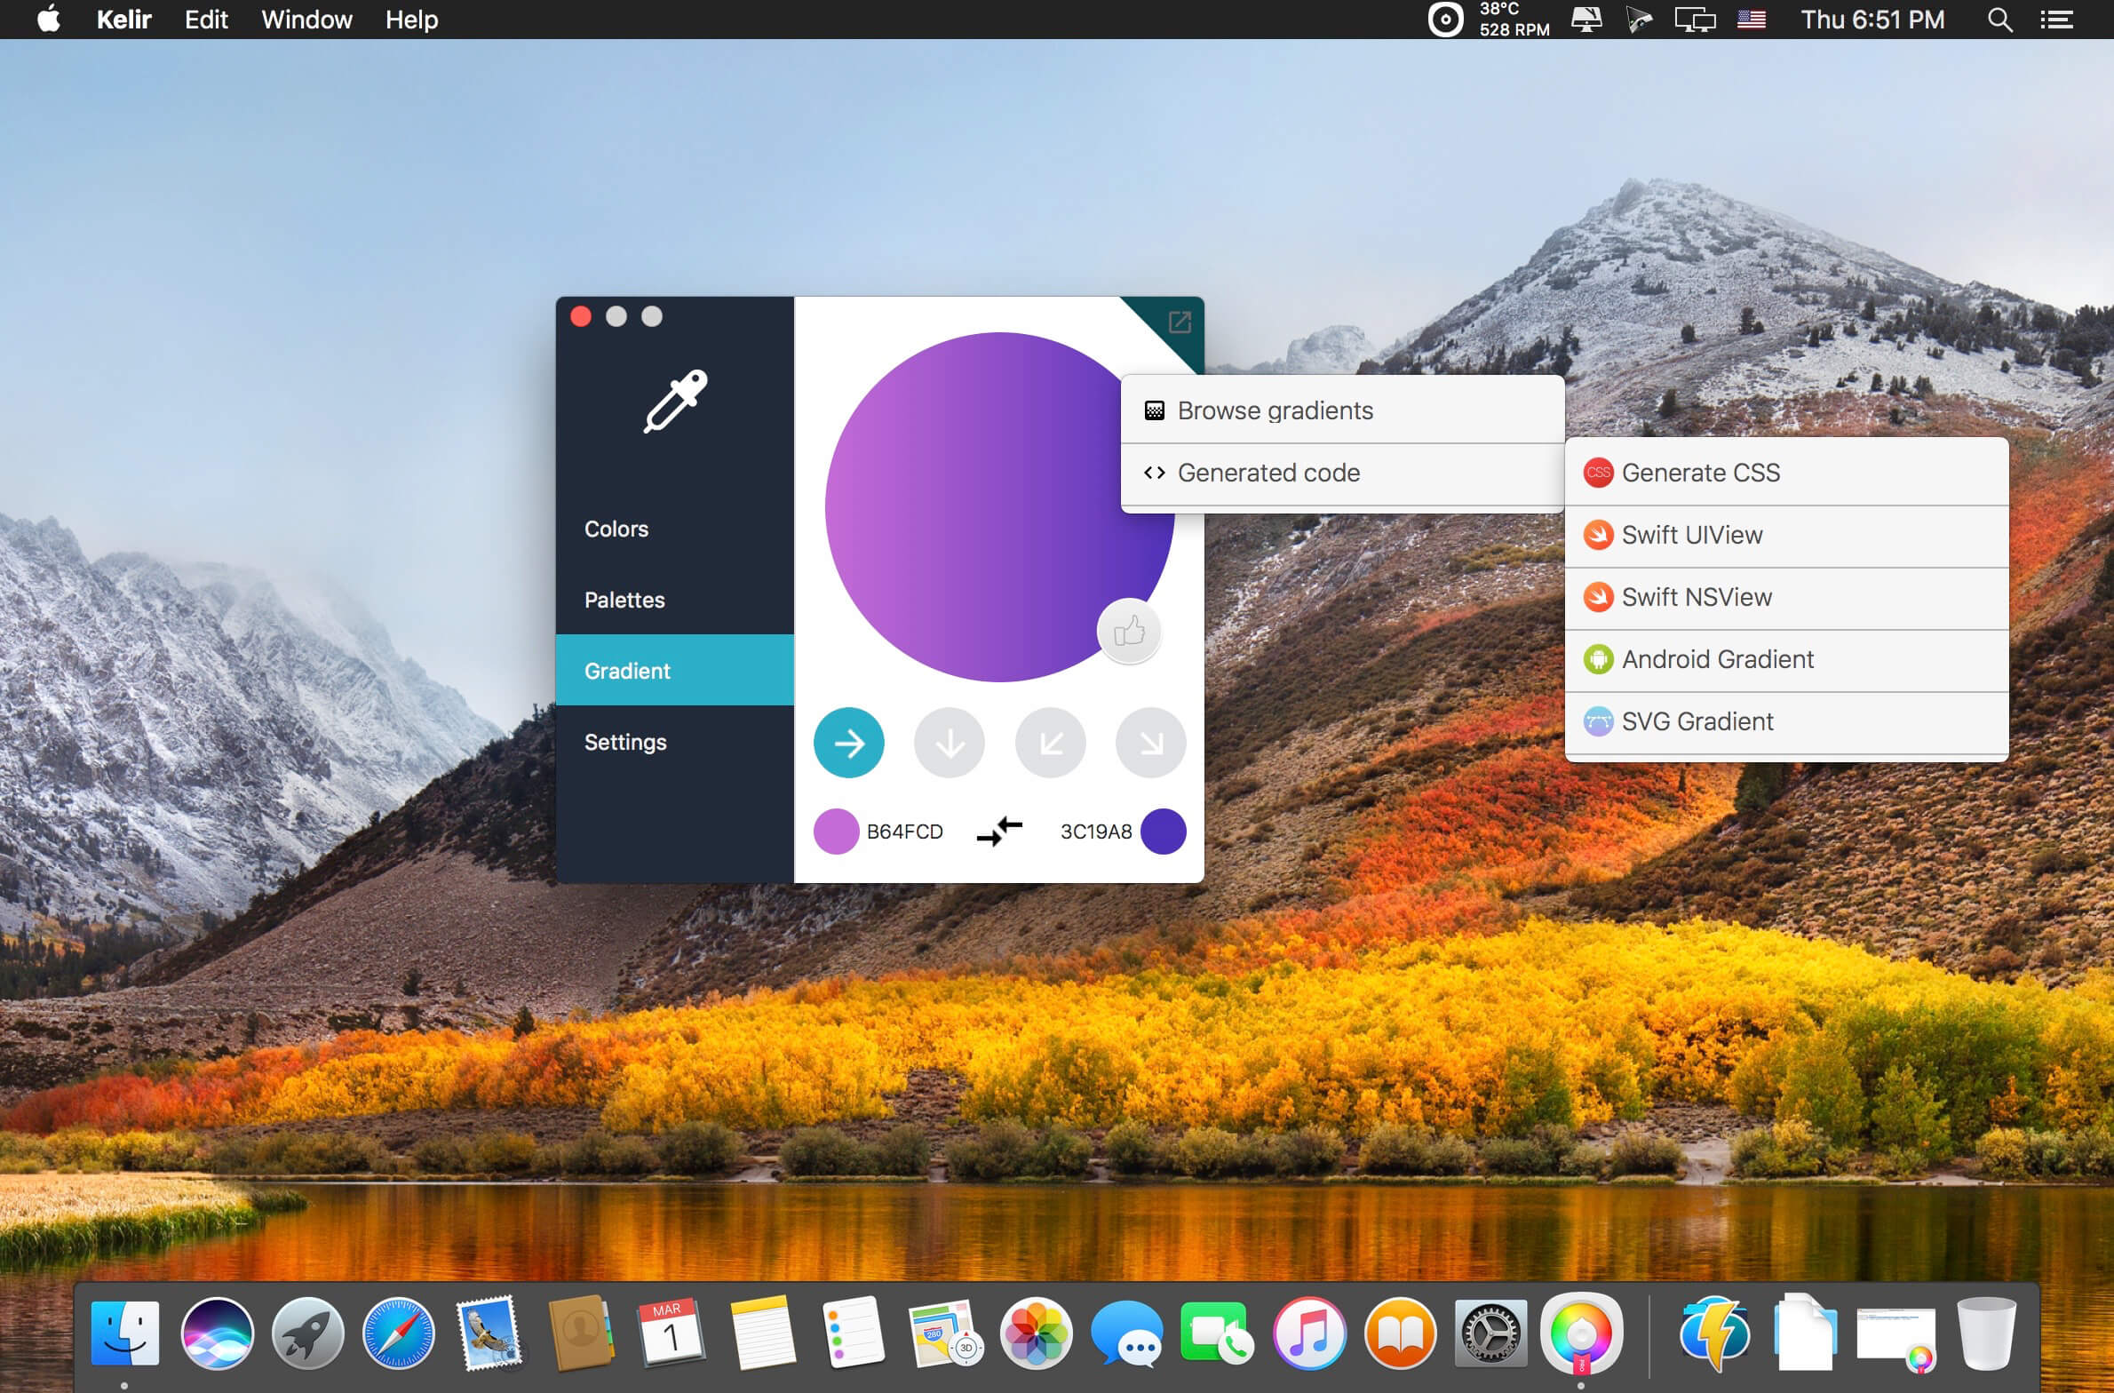Screen dimensions: 2114x1393
Task: Choose Swift NSView code option
Action: pyautogui.click(x=1786, y=598)
